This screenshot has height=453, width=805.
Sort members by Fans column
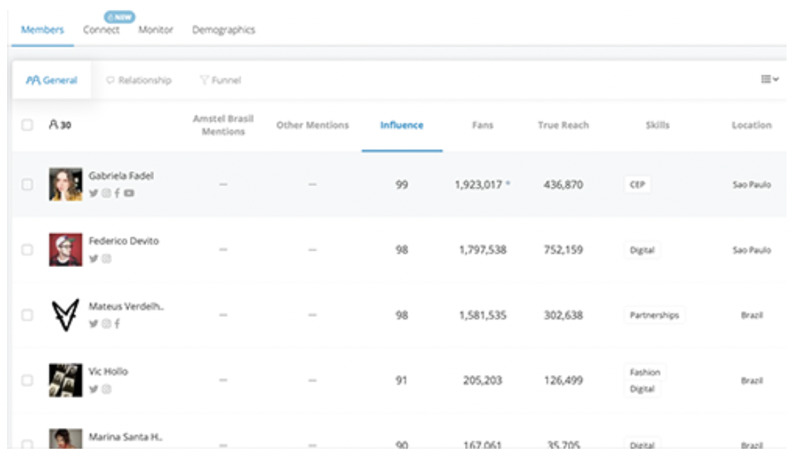pos(483,126)
